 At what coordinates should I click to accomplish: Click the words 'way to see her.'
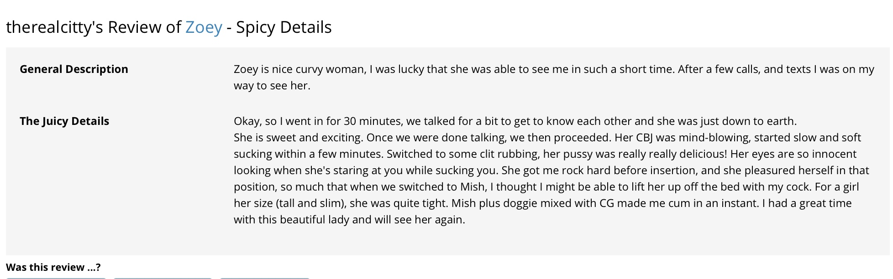pyautogui.click(x=272, y=86)
